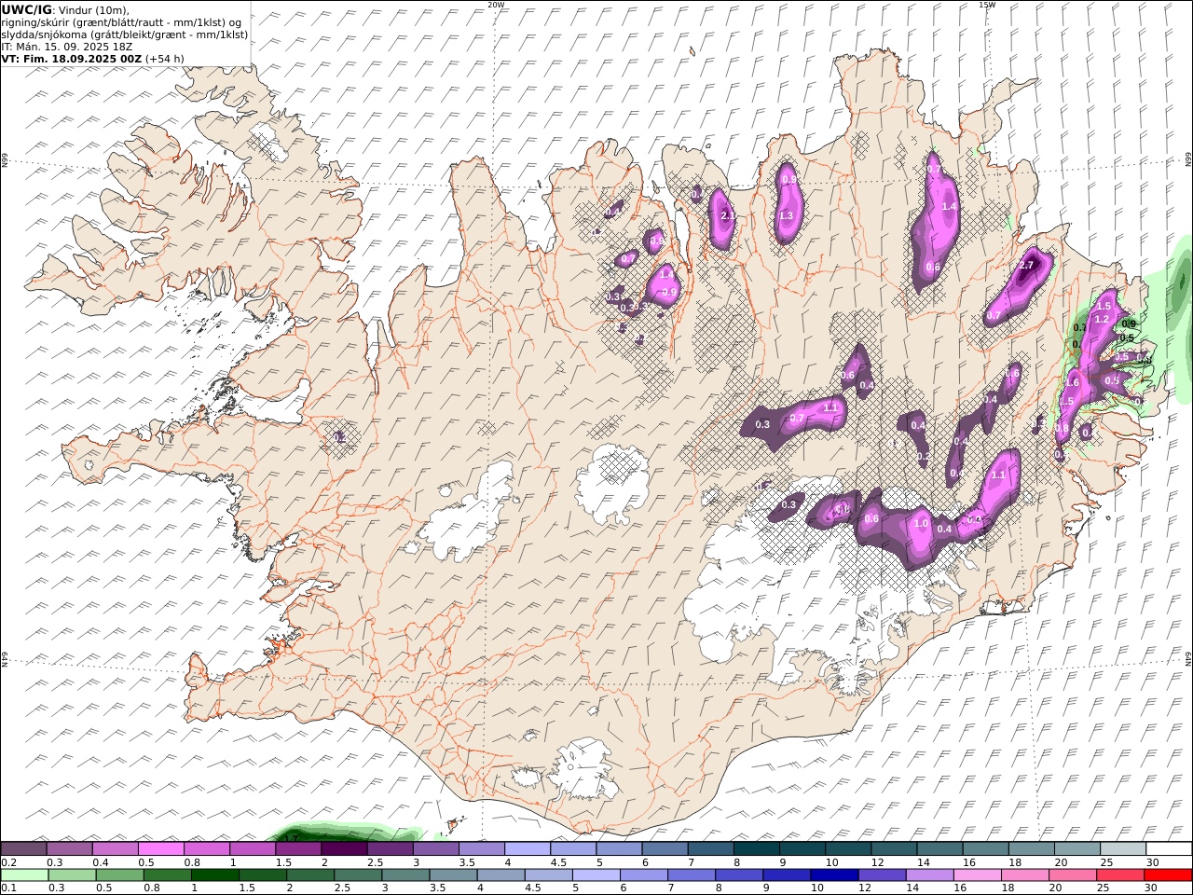The height and width of the screenshot is (895, 1193).
Task: Click the '2.7' snowfall value on the map
Action: (x=1027, y=266)
